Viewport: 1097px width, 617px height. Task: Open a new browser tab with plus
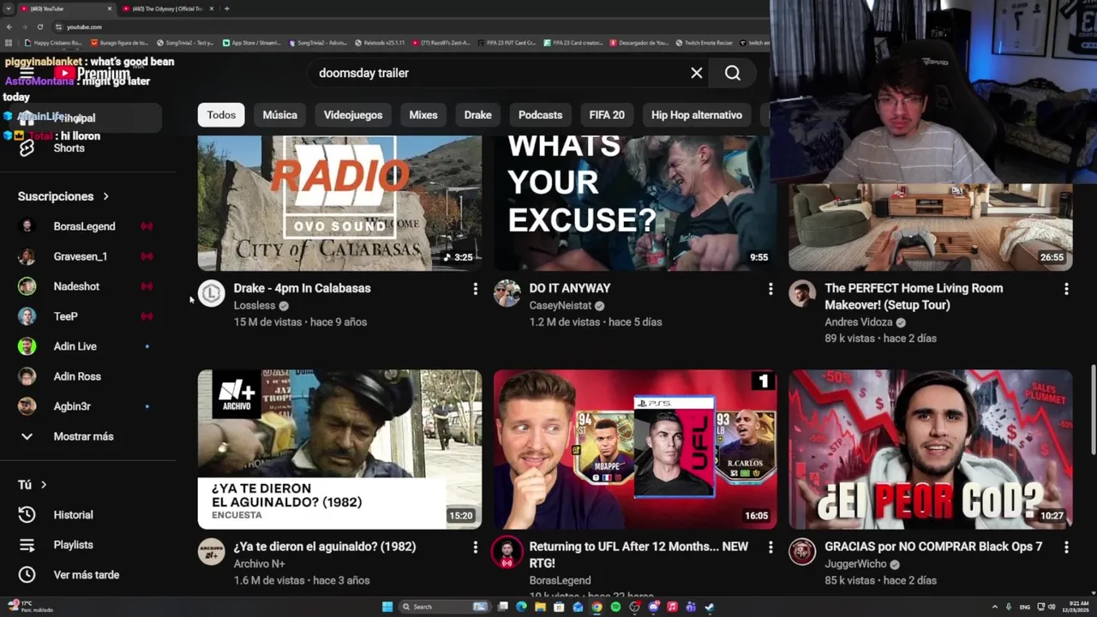pos(226,9)
